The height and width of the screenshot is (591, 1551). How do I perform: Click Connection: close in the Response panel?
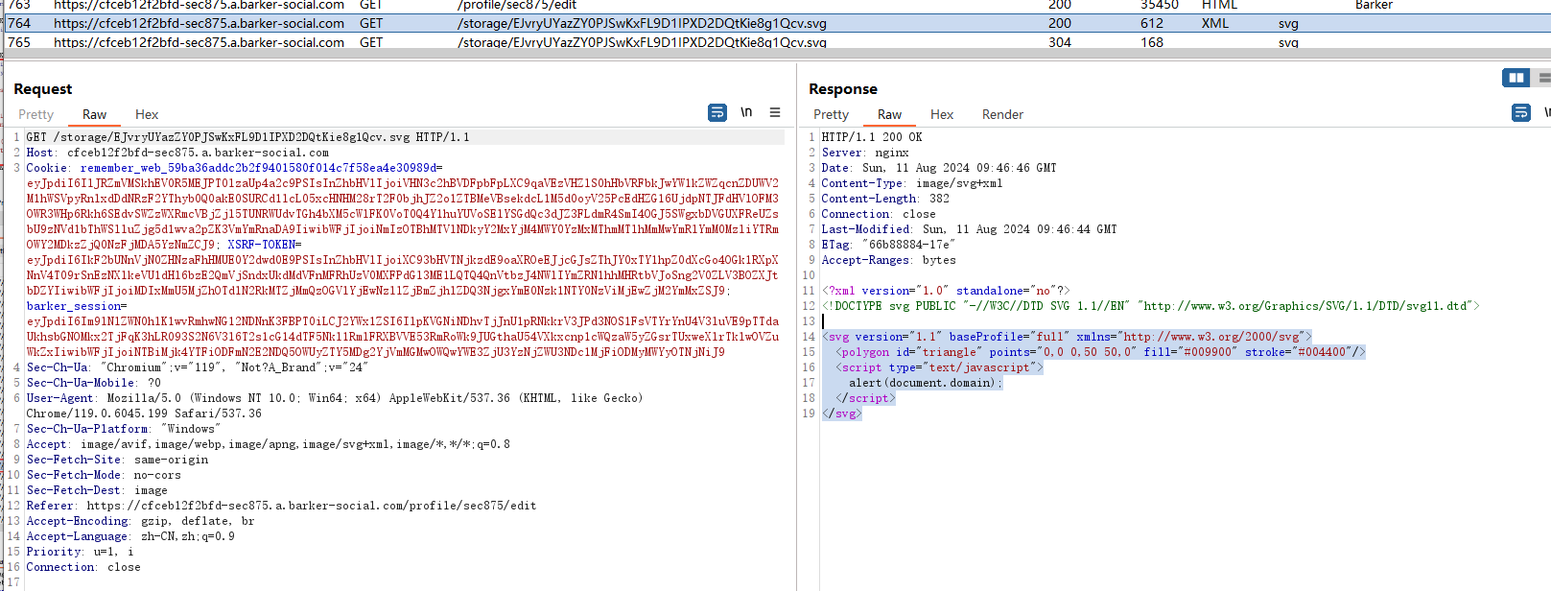tap(879, 214)
